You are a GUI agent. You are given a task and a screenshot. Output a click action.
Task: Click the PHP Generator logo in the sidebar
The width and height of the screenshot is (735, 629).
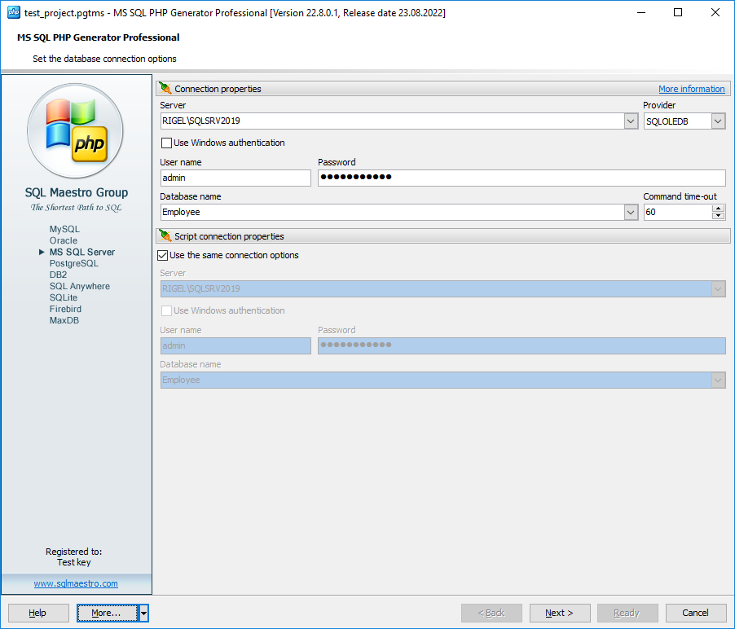tap(76, 130)
